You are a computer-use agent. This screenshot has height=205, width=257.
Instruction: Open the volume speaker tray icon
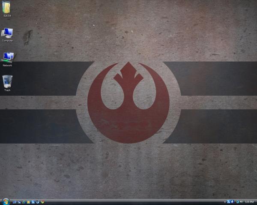[x=241, y=202]
